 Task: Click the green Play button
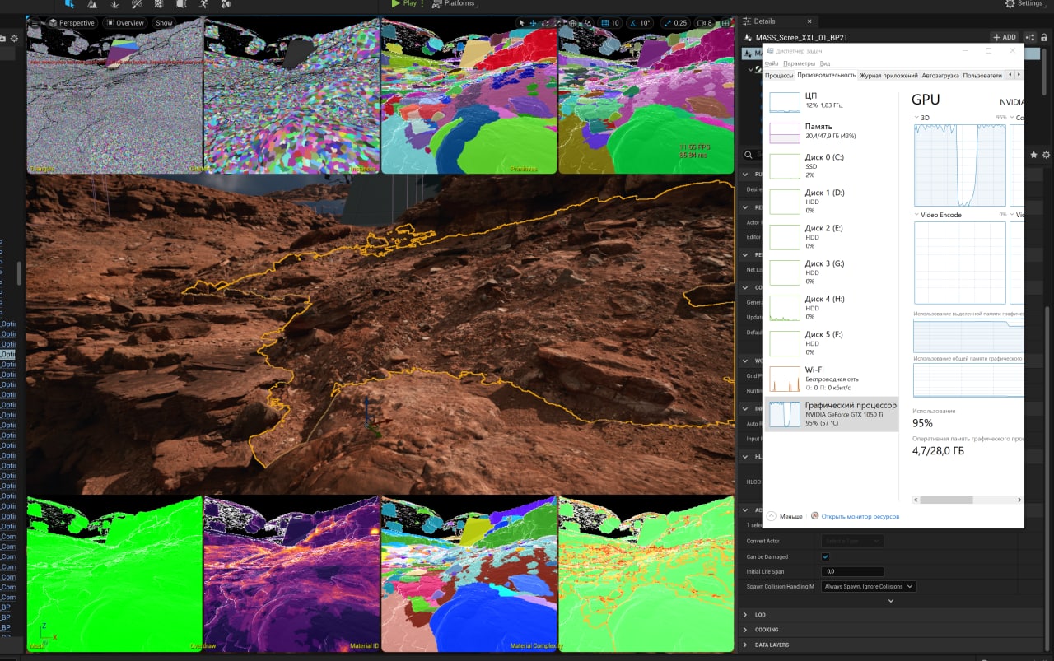403,3
